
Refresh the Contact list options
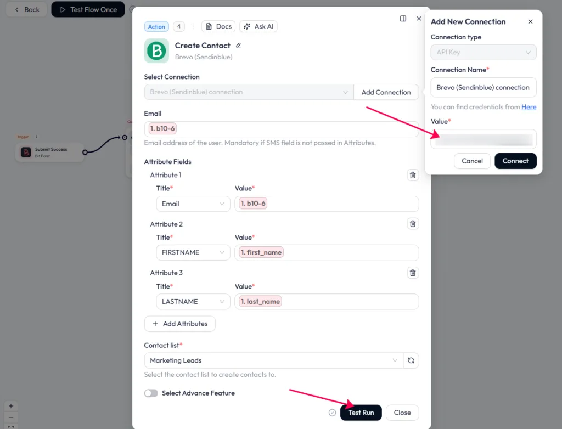pyautogui.click(x=411, y=360)
